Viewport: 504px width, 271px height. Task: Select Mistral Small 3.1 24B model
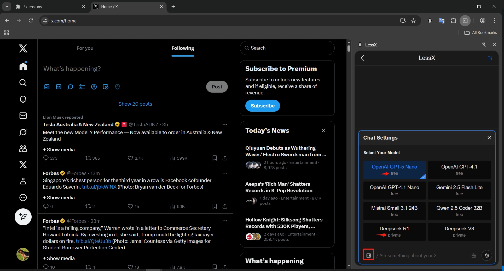pyautogui.click(x=394, y=211)
